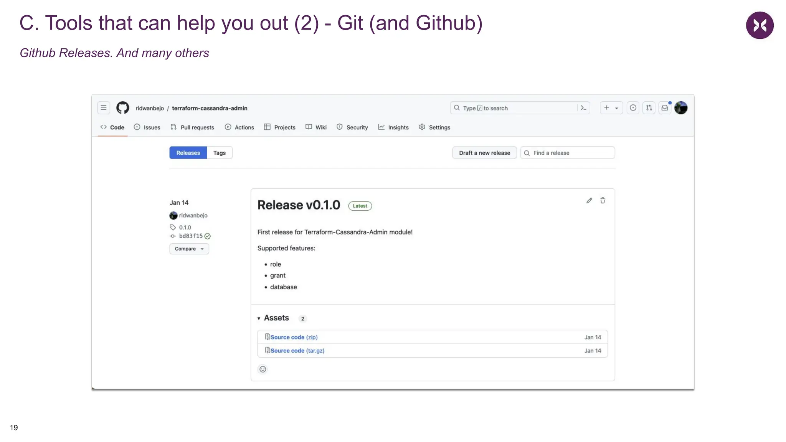The height and width of the screenshot is (442, 786).
Task: Open the Actions tab
Action: (x=239, y=127)
